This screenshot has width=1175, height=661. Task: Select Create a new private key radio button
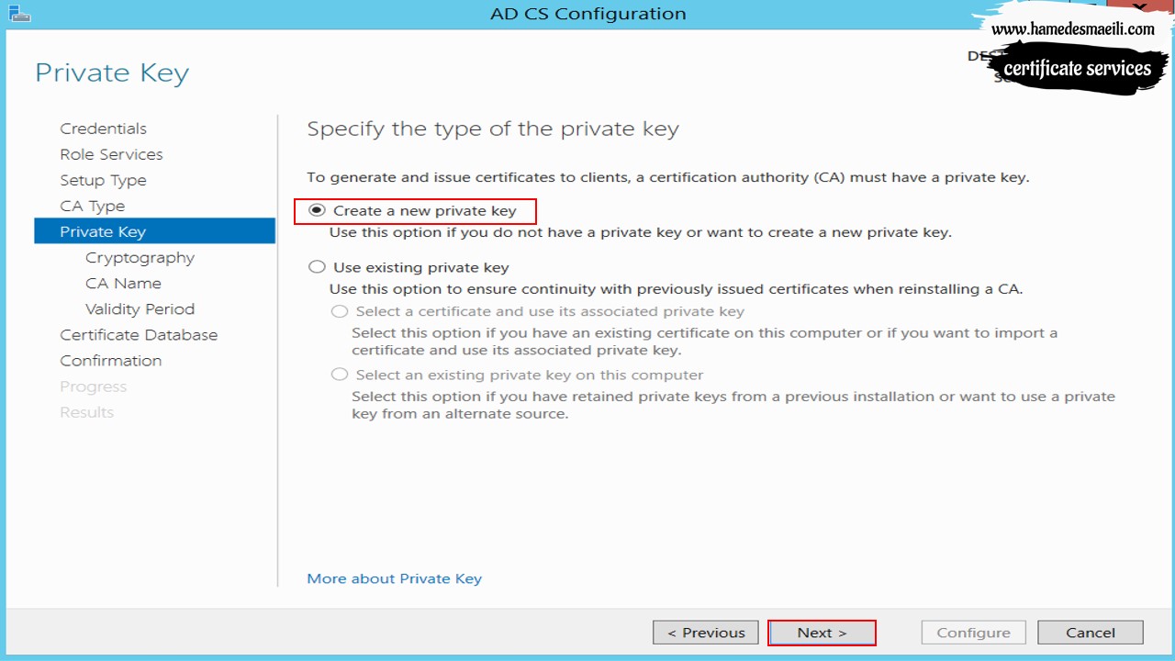pos(317,210)
